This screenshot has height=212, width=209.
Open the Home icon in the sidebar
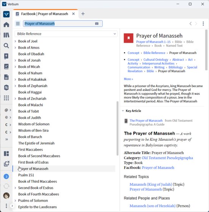(6, 25)
